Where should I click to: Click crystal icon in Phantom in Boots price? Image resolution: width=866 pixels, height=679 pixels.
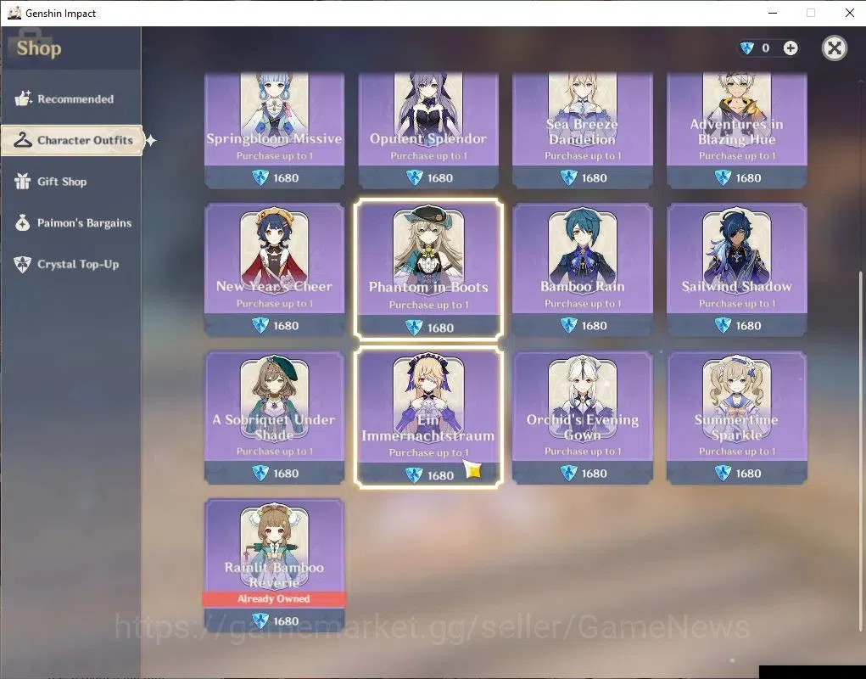414,328
